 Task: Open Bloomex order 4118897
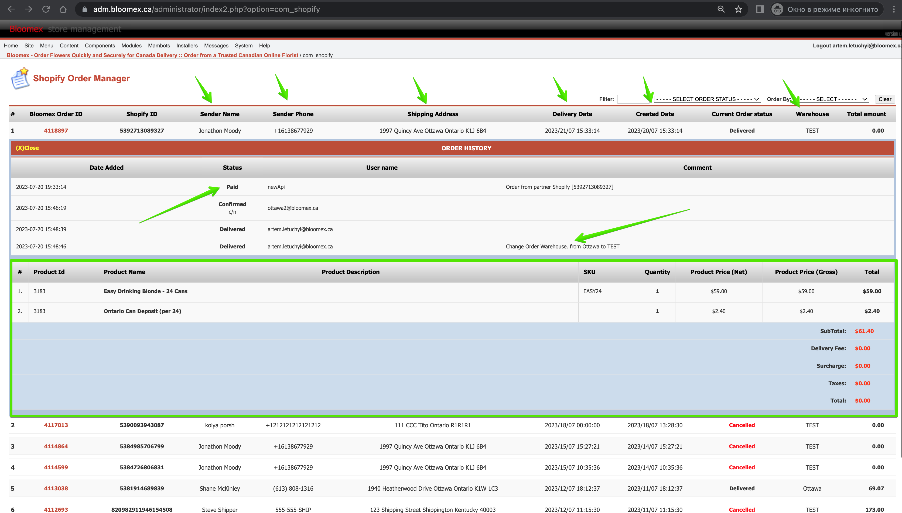tap(56, 131)
